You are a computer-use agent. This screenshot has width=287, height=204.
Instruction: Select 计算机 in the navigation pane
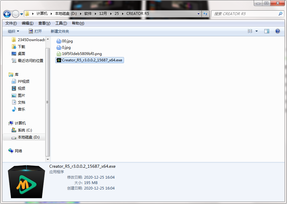tap(17, 123)
